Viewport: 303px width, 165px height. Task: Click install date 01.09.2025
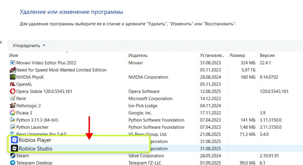(210, 163)
